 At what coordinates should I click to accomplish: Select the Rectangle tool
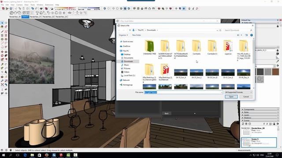pyautogui.click(x=2, y=36)
